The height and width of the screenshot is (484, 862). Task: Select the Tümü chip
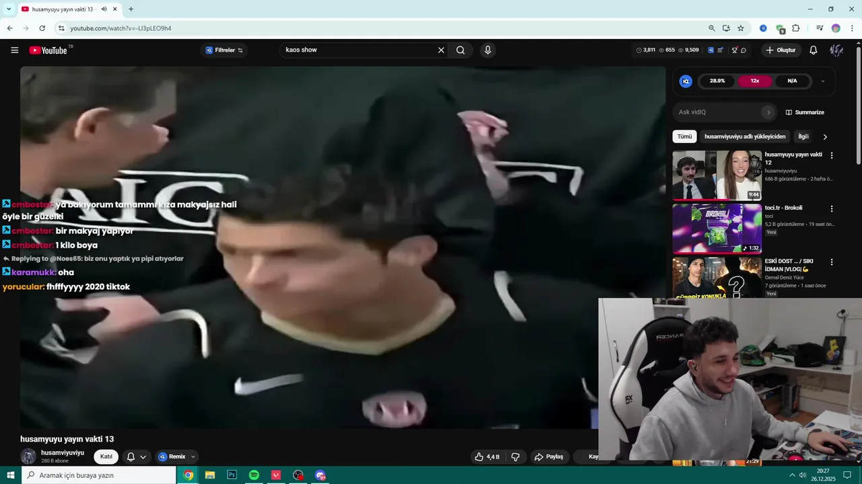point(684,136)
